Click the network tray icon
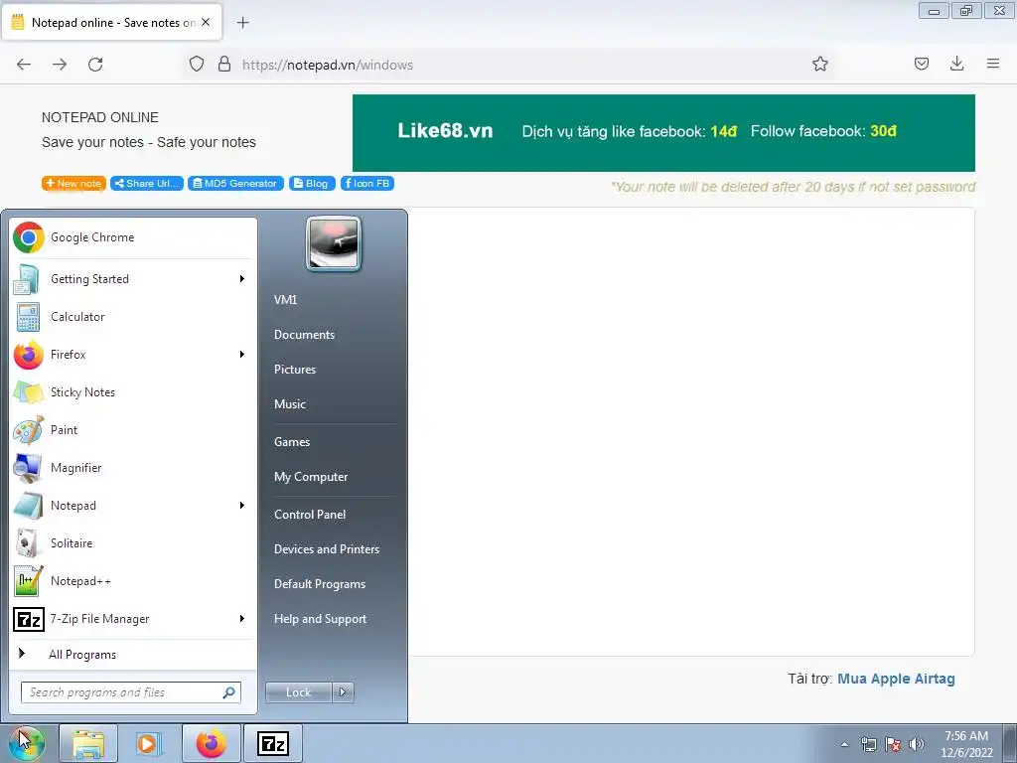This screenshot has width=1017, height=763. [868, 744]
